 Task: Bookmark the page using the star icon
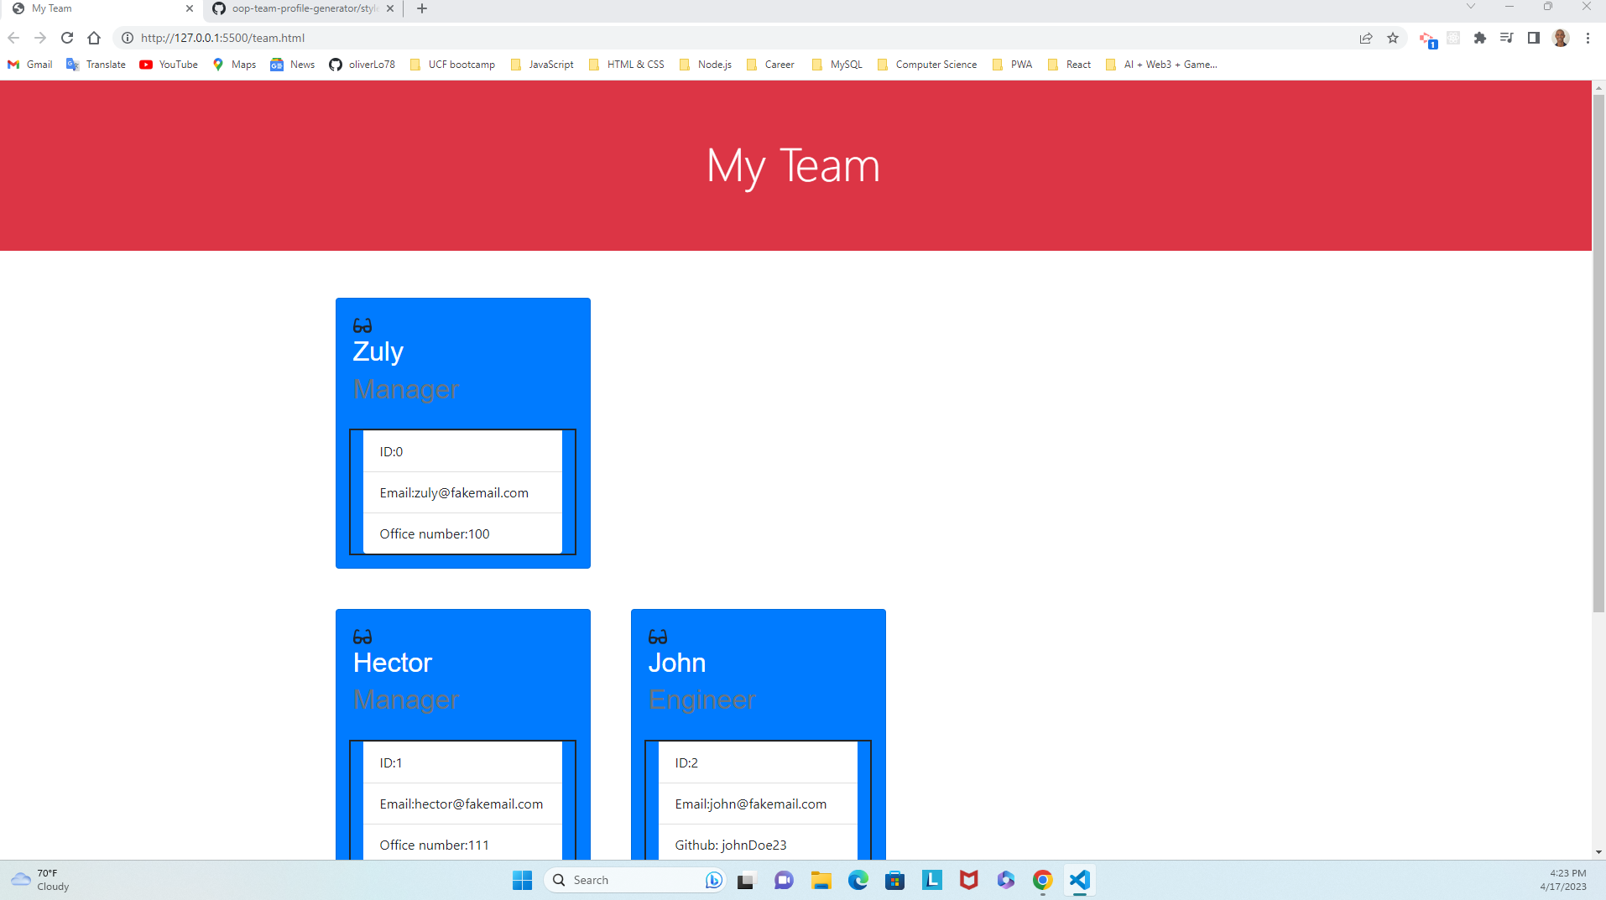(1394, 38)
